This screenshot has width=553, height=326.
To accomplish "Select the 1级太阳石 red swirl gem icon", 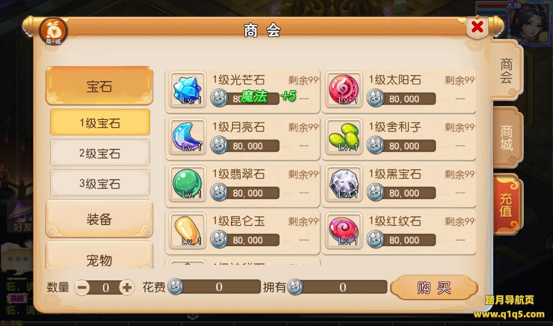I will tap(343, 90).
